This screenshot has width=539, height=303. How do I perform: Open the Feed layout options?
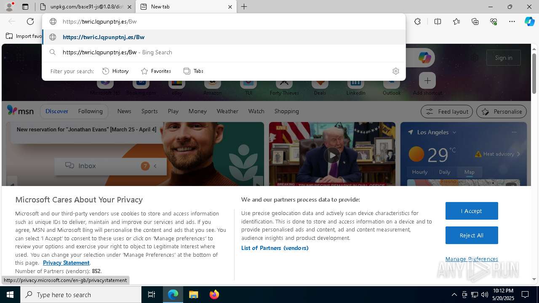[447, 112]
